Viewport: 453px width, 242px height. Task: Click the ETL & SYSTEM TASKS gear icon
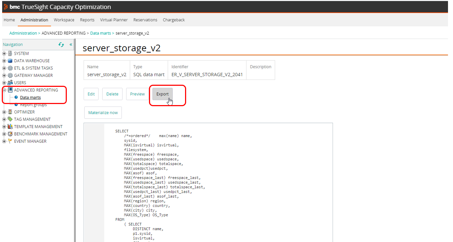(x=10, y=68)
